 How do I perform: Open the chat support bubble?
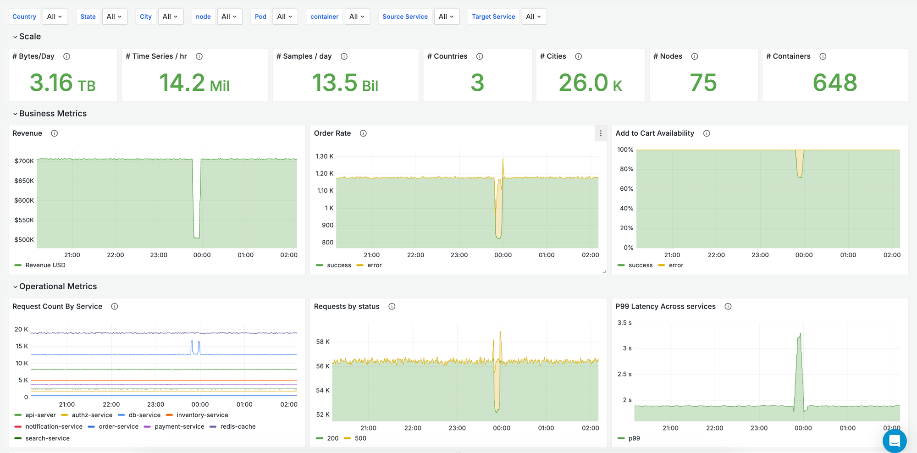[x=895, y=441]
